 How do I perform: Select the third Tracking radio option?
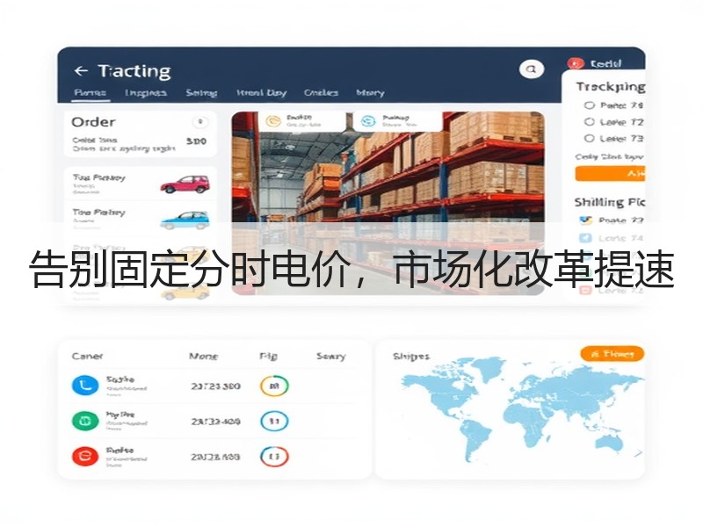[x=589, y=138]
